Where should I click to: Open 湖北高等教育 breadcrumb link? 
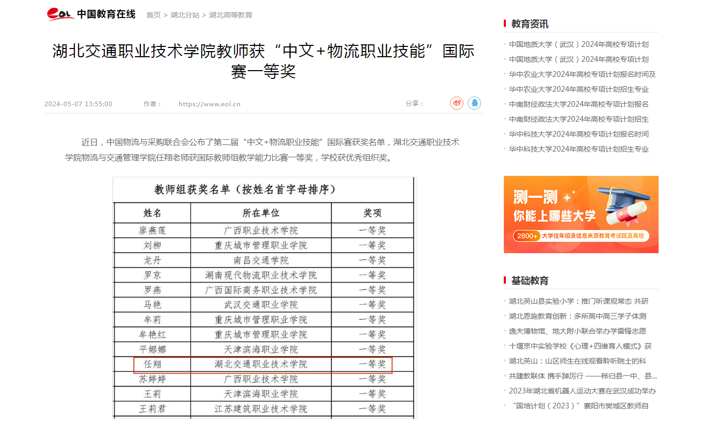[x=231, y=15]
